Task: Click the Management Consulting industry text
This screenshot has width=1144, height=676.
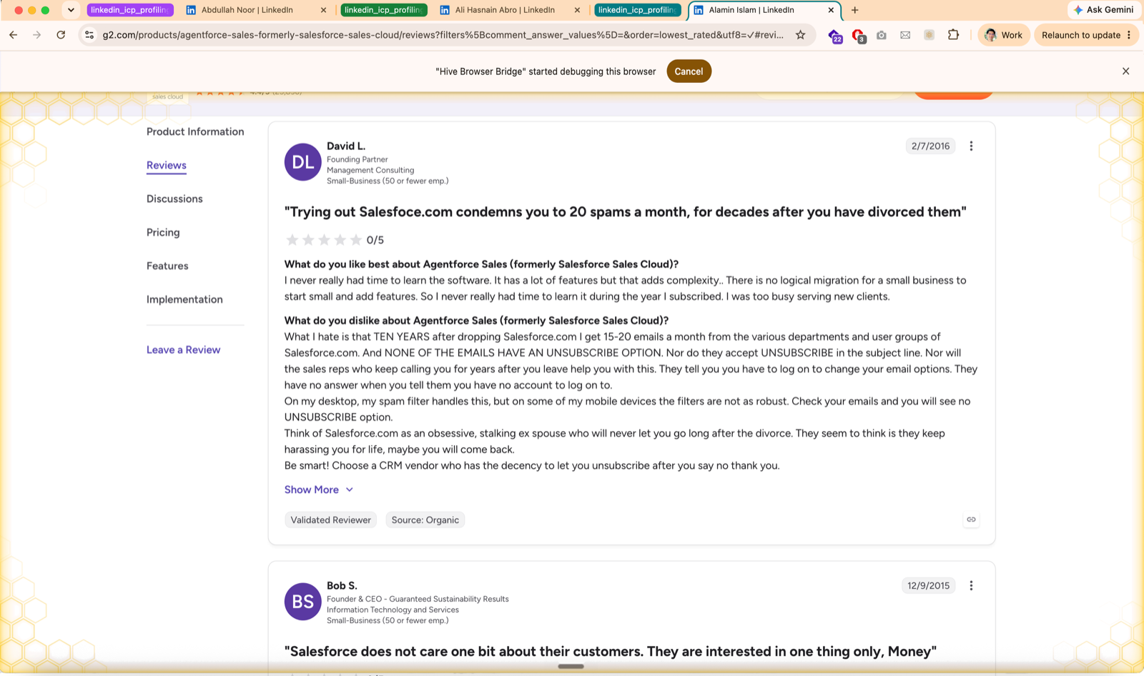Action: point(370,170)
